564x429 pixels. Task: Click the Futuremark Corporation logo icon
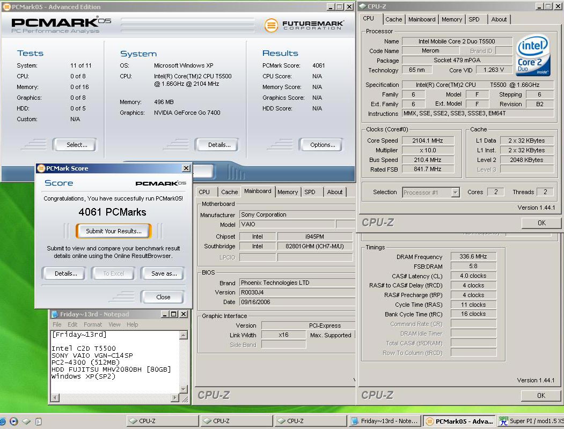coord(271,25)
